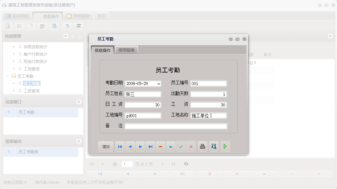
Task: Click the 增加 button to add a record
Action: 106,146
